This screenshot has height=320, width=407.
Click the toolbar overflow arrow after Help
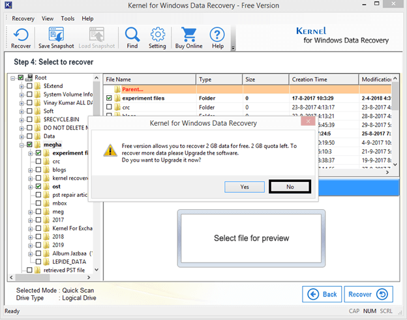pos(233,48)
